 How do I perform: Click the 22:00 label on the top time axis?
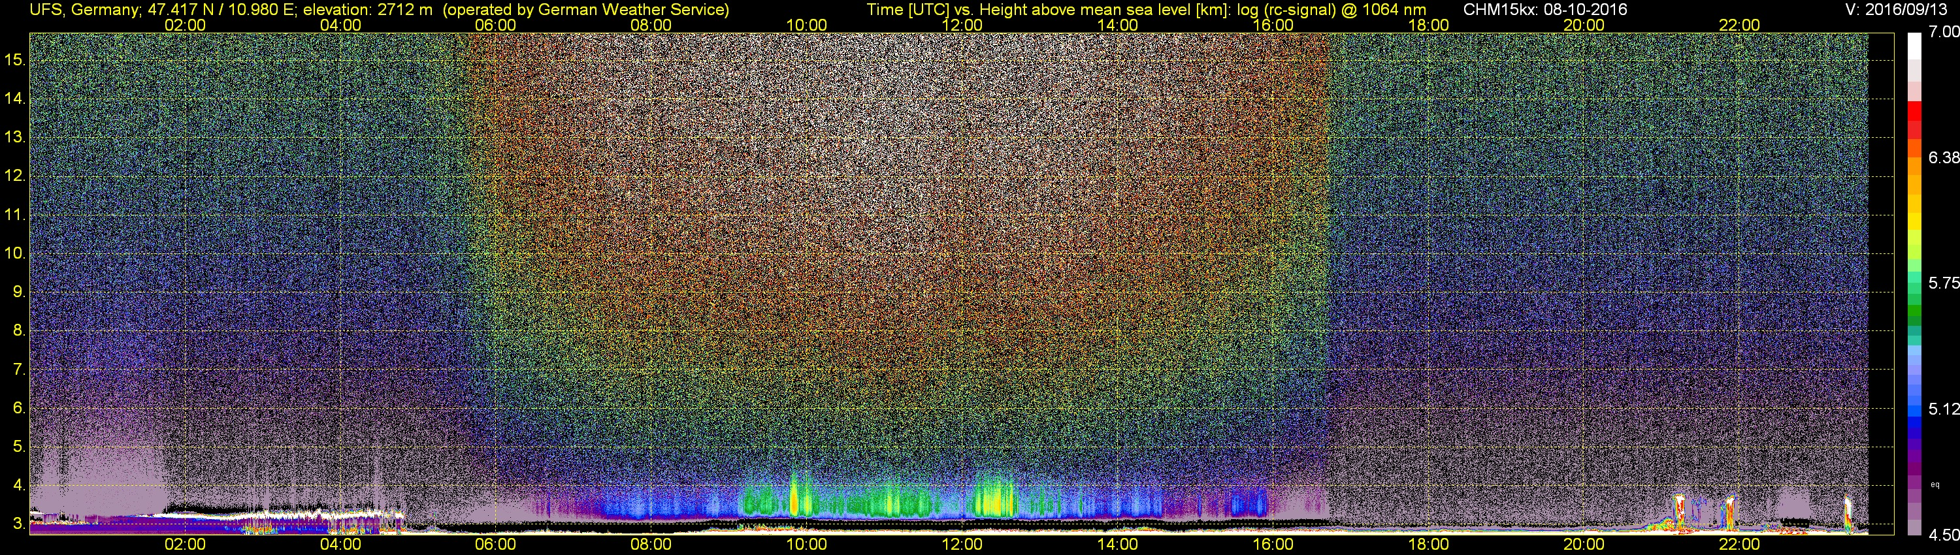tap(1739, 25)
